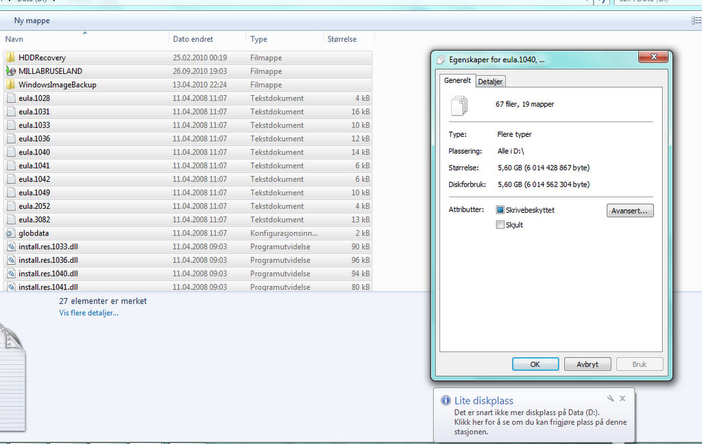The width and height of the screenshot is (702, 444).
Task: Close the Egenskaper properties dialog
Action: 653,57
